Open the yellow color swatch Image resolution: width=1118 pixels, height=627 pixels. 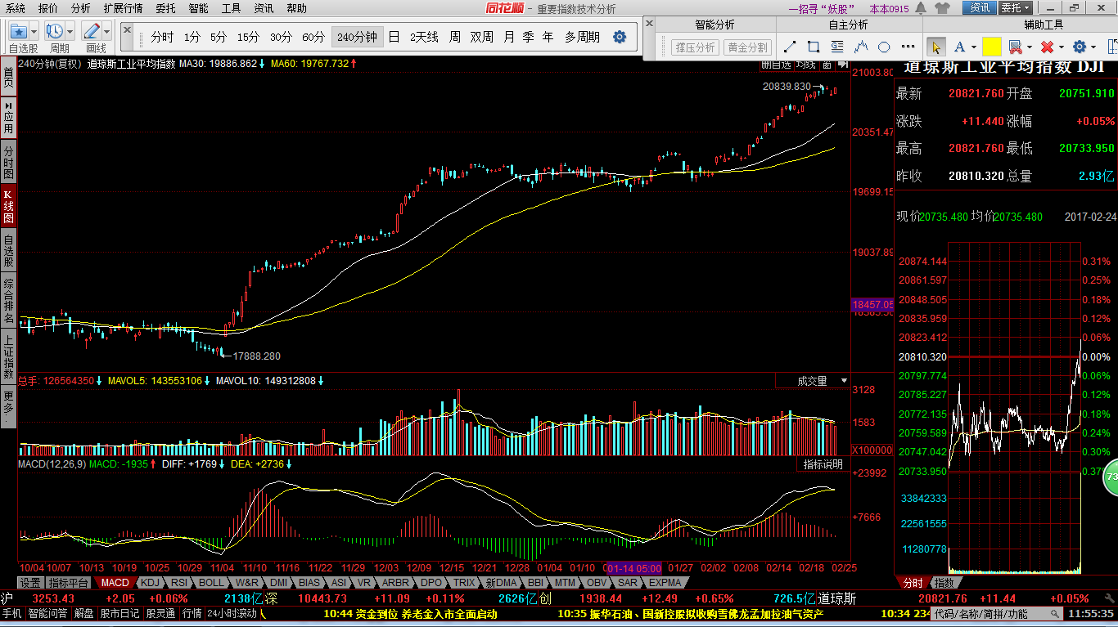pos(992,47)
